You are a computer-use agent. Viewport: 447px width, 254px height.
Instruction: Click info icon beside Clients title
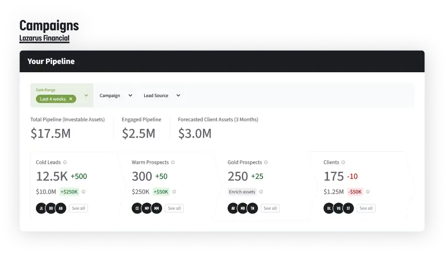[343, 162]
